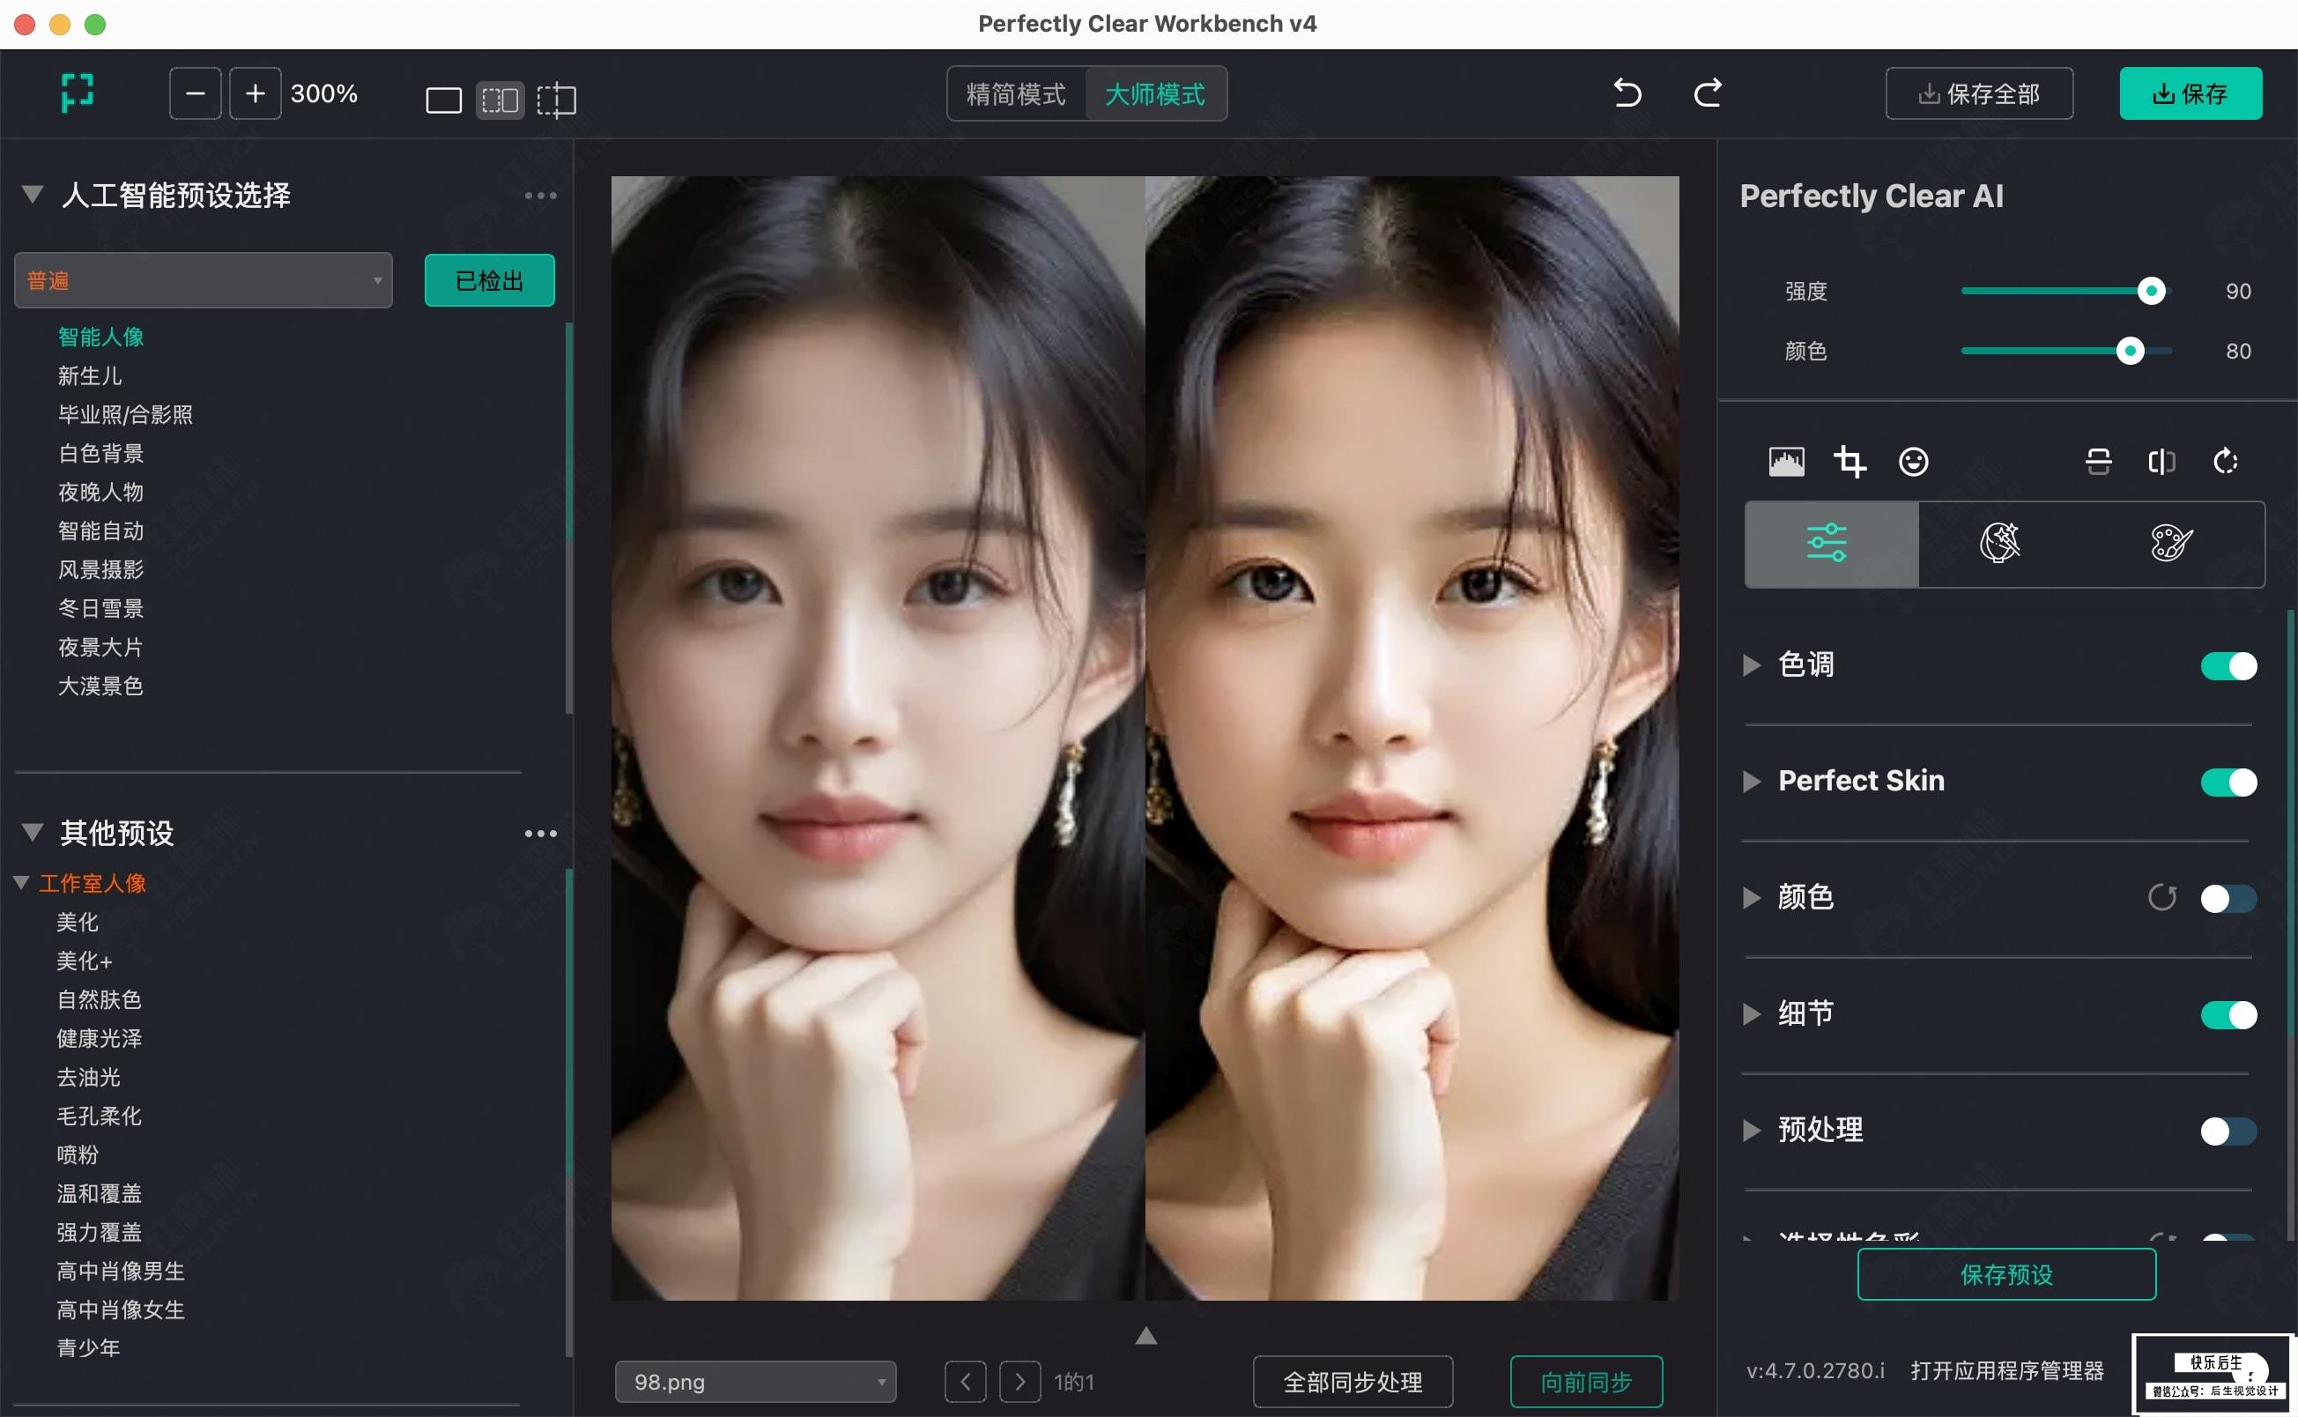
Task: Click the 强度 slider track
Action: pyautogui.click(x=2066, y=292)
